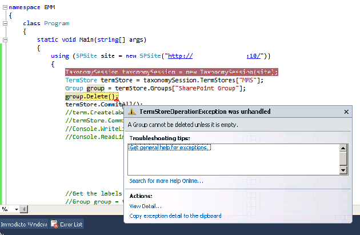Click the group.Delete(); statement
Screen dimensions: 360x235
92,97
